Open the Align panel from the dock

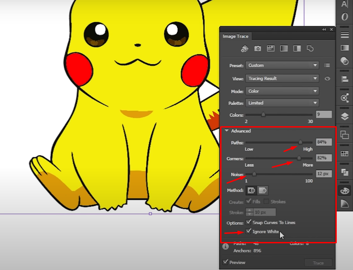pos(345,79)
